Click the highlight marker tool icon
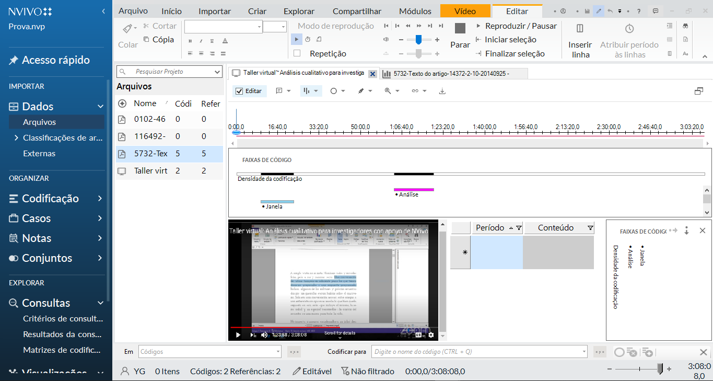This screenshot has height=381, width=713. pyautogui.click(x=361, y=91)
